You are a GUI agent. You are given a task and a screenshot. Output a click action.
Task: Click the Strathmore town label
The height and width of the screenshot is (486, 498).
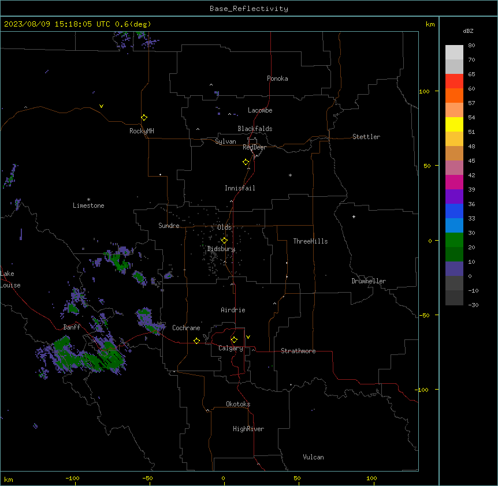[x=298, y=351]
